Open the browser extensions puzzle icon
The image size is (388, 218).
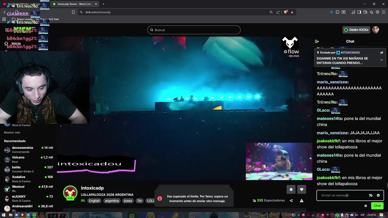click(x=337, y=12)
